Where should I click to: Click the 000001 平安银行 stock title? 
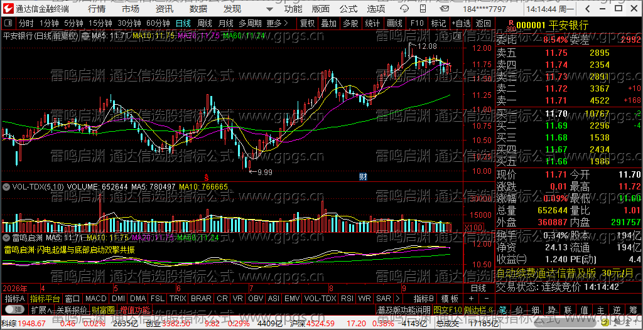click(552, 26)
